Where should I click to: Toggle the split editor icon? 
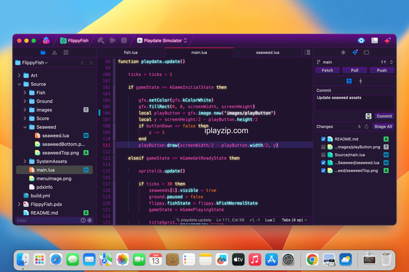(x=307, y=52)
